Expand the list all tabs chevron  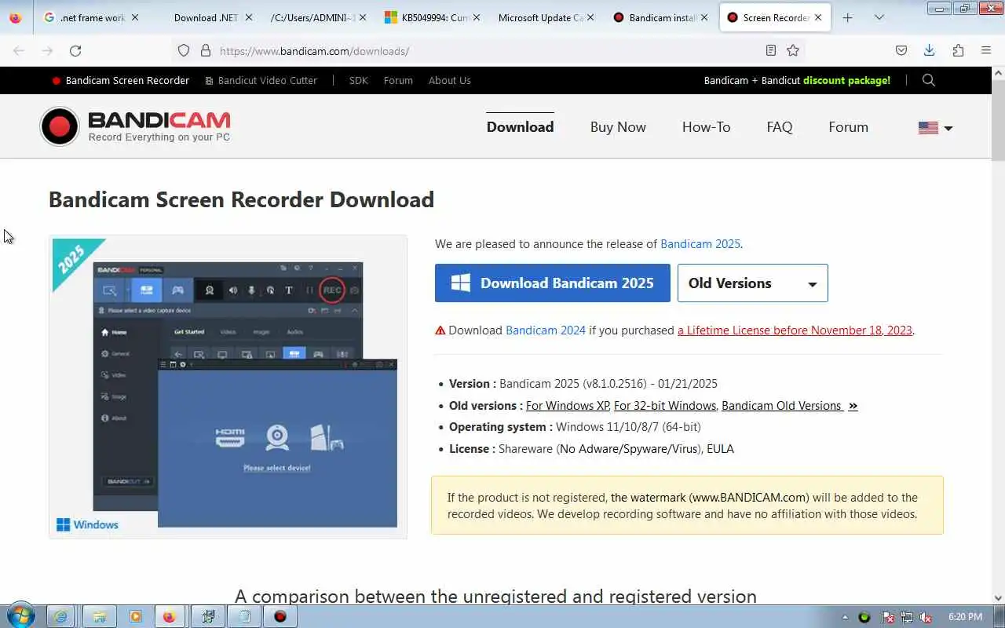coord(879,17)
